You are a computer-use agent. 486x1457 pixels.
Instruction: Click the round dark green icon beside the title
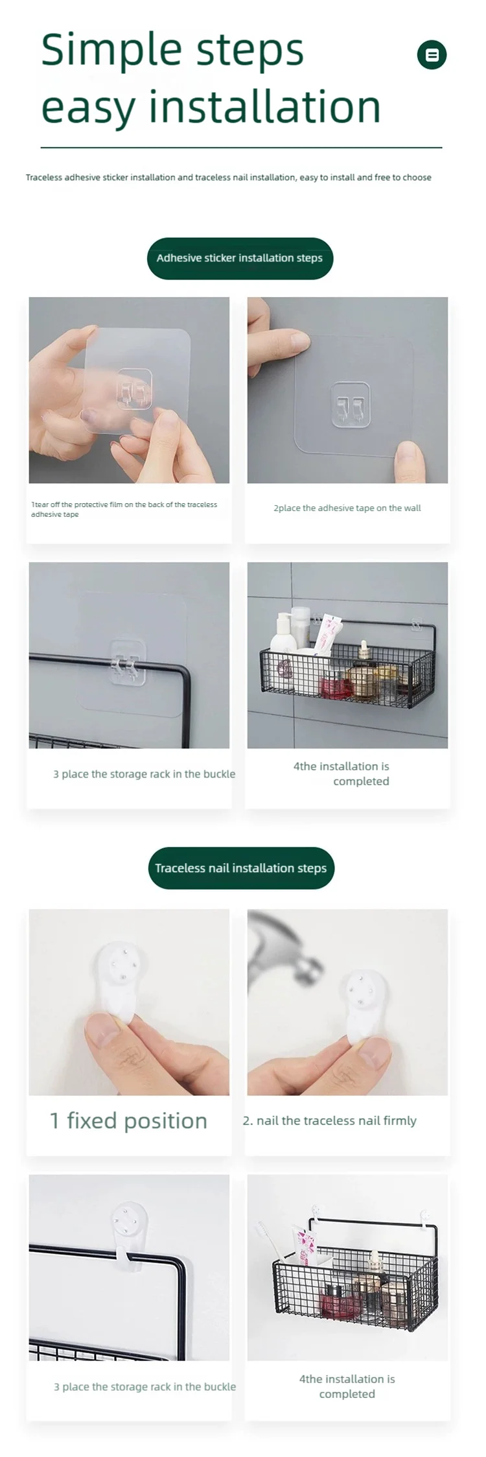tap(432, 54)
